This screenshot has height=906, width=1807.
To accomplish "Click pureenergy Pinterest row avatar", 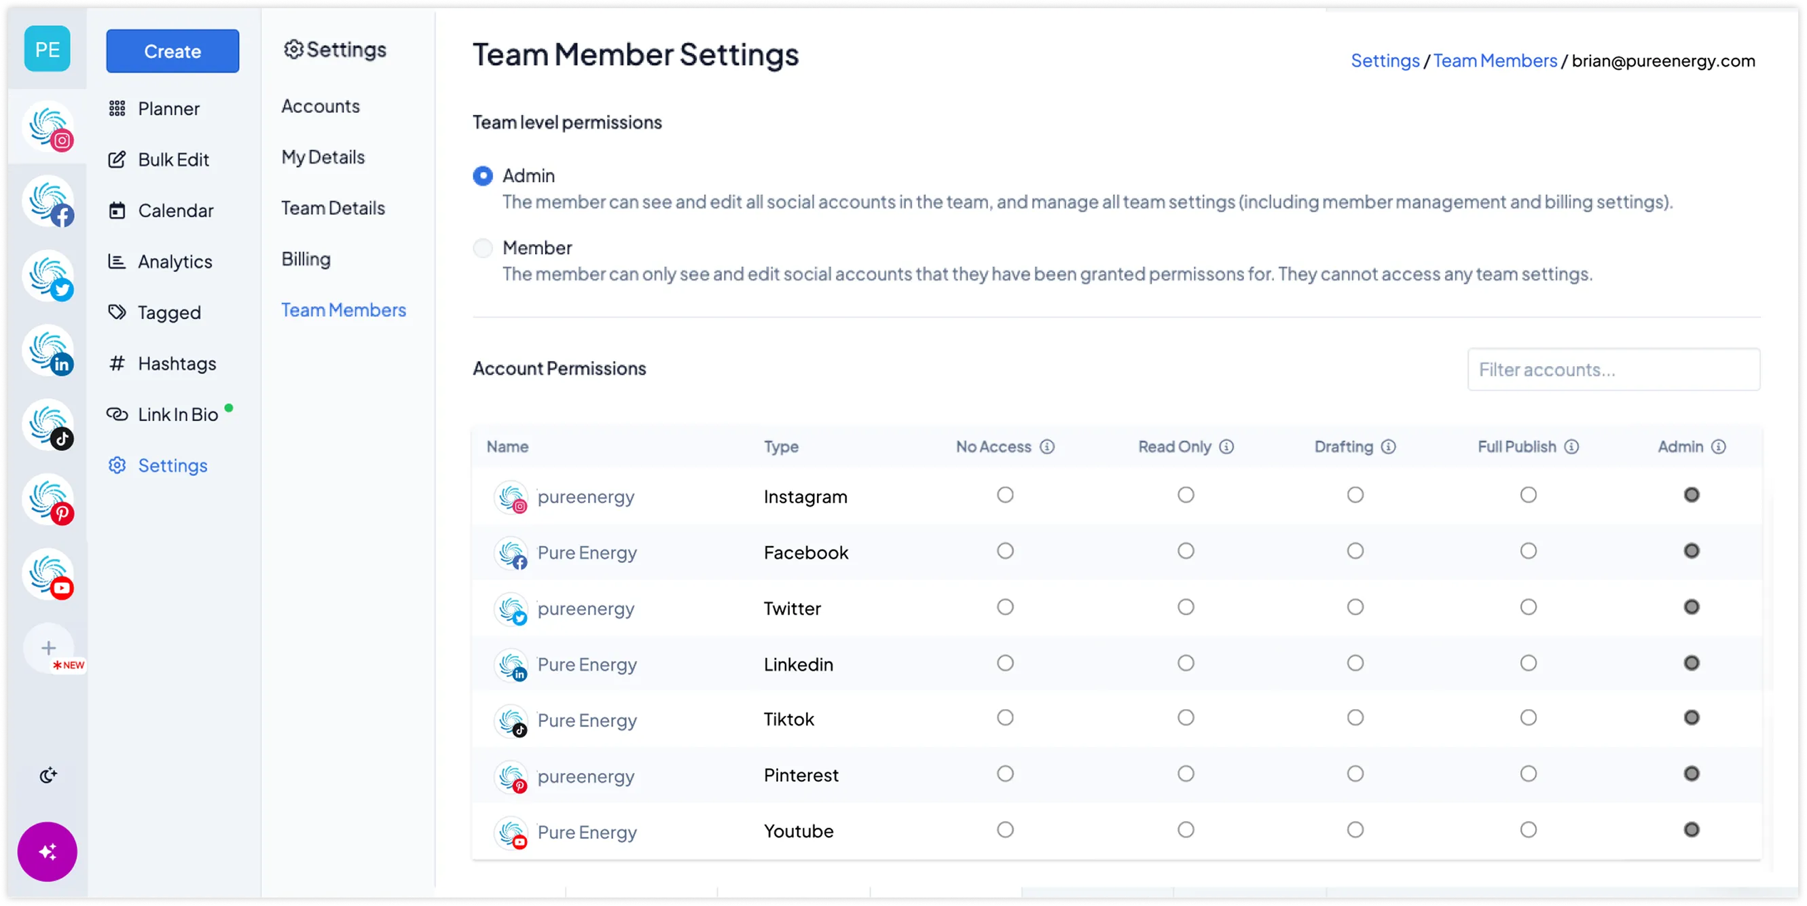I will (511, 777).
